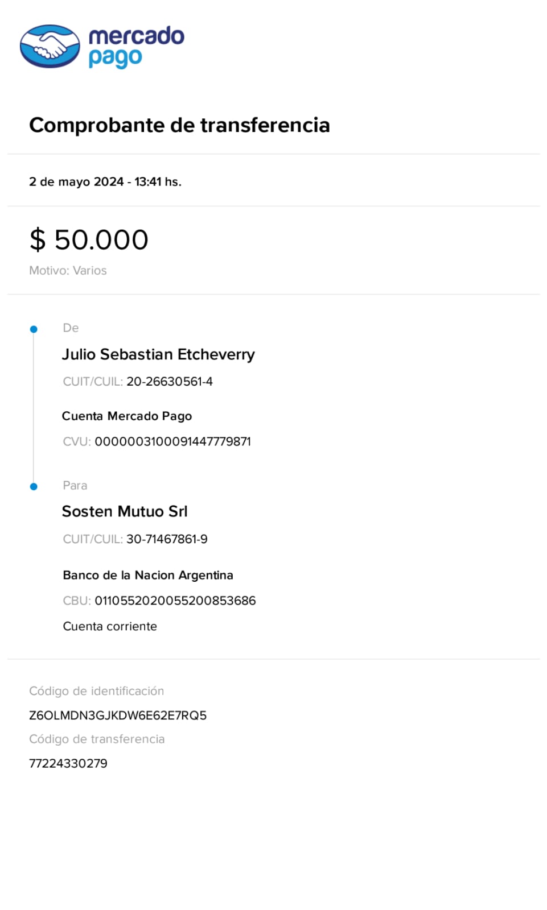Select the sender CUIT 20-26630561-4

(170, 382)
